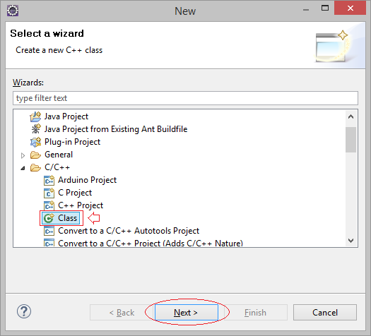Click the Plug-in Project icon
This screenshot has height=336, width=371.
coord(36,142)
